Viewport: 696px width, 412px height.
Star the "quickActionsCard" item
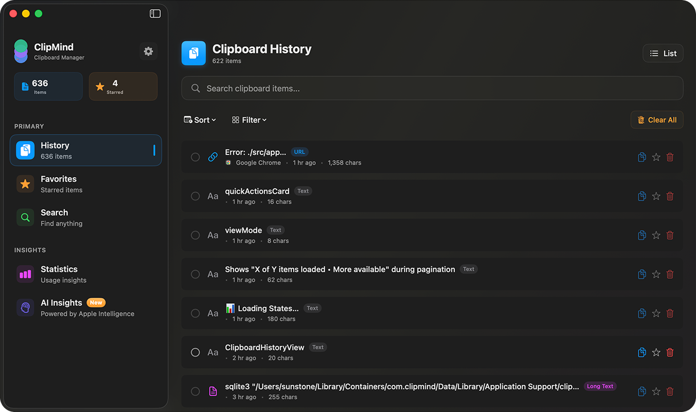click(656, 195)
